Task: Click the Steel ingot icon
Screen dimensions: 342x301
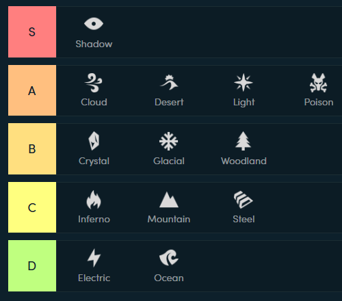Action: [x=244, y=200]
